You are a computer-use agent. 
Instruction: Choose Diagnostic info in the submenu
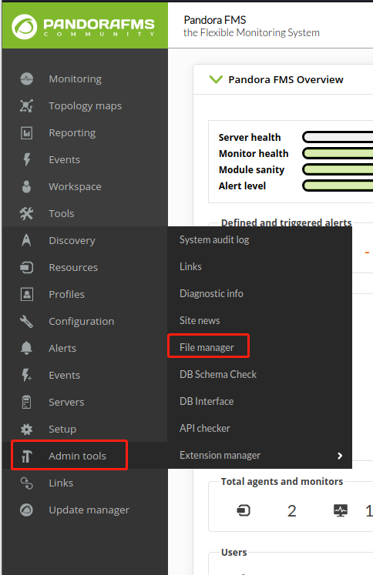click(x=211, y=294)
